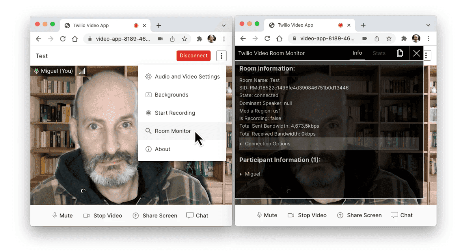Image resolution: width=462 pixels, height=252 pixels.
Task: Click camera permission icon in right address bar
Action: point(365,38)
